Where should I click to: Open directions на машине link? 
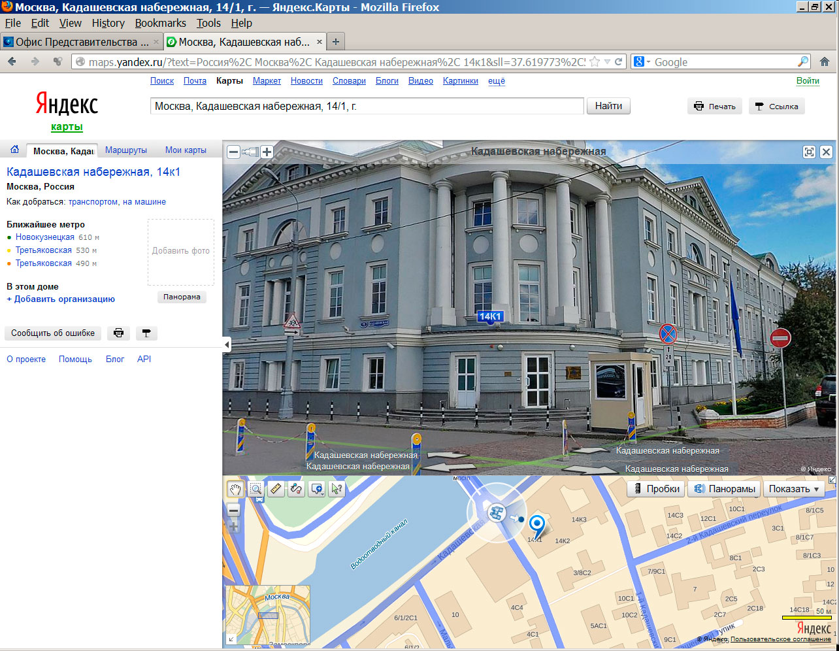[x=144, y=202]
